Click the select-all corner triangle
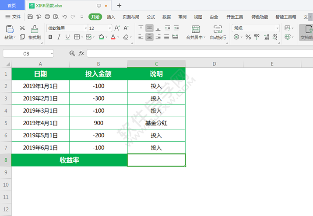 click(x=8, y=64)
